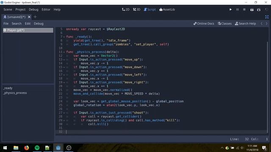Open the network icon in tray
Viewport: 271px width, 152px height.
pyautogui.click(x=238, y=148)
